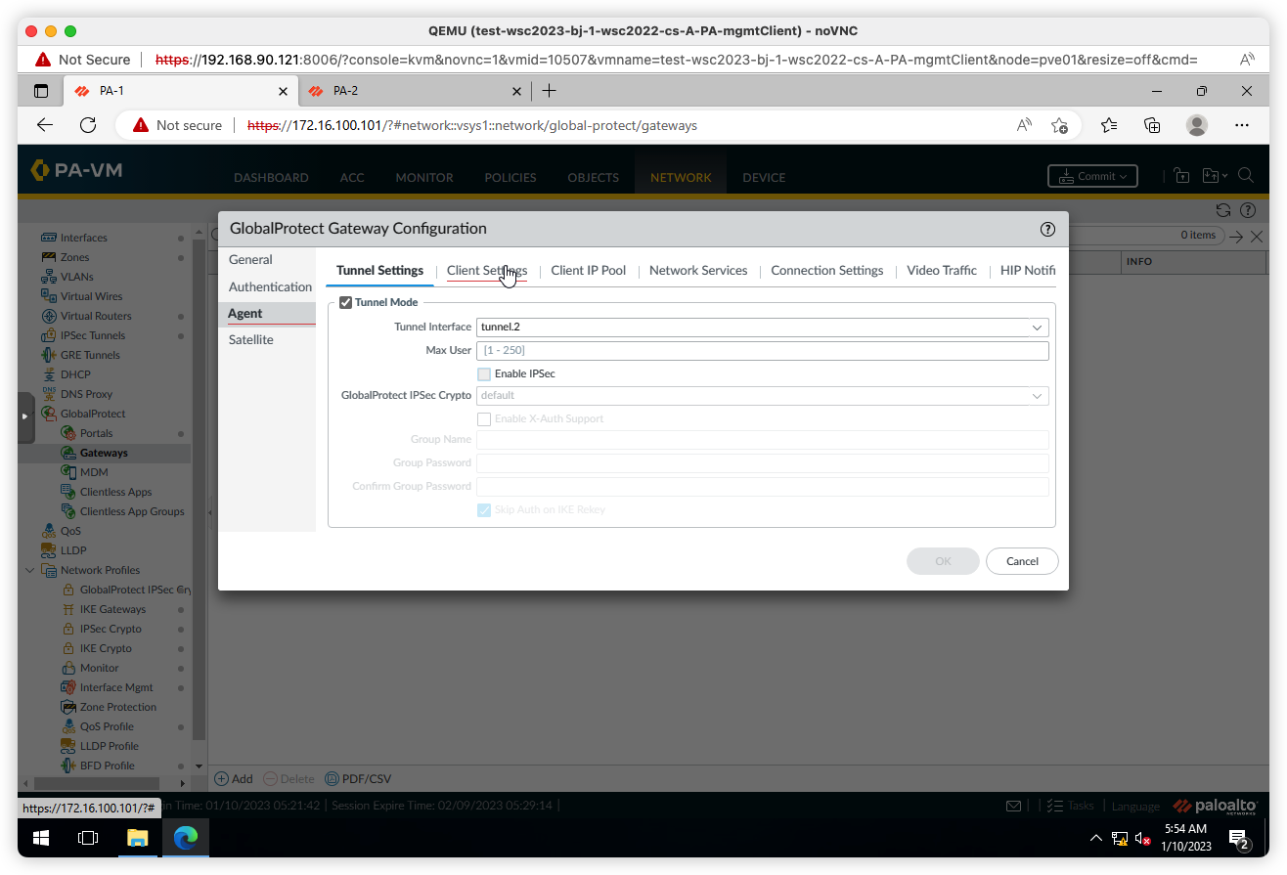The height and width of the screenshot is (875, 1287).
Task: Open the POLICIES main menu
Action: coord(510,178)
